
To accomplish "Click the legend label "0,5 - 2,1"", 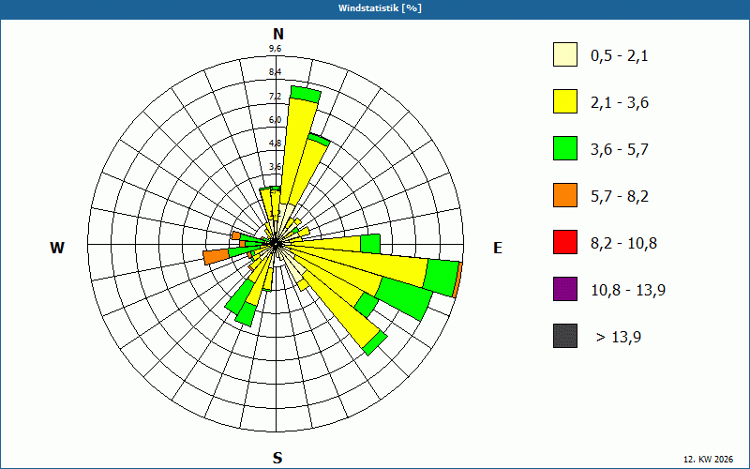I will click(x=620, y=56).
